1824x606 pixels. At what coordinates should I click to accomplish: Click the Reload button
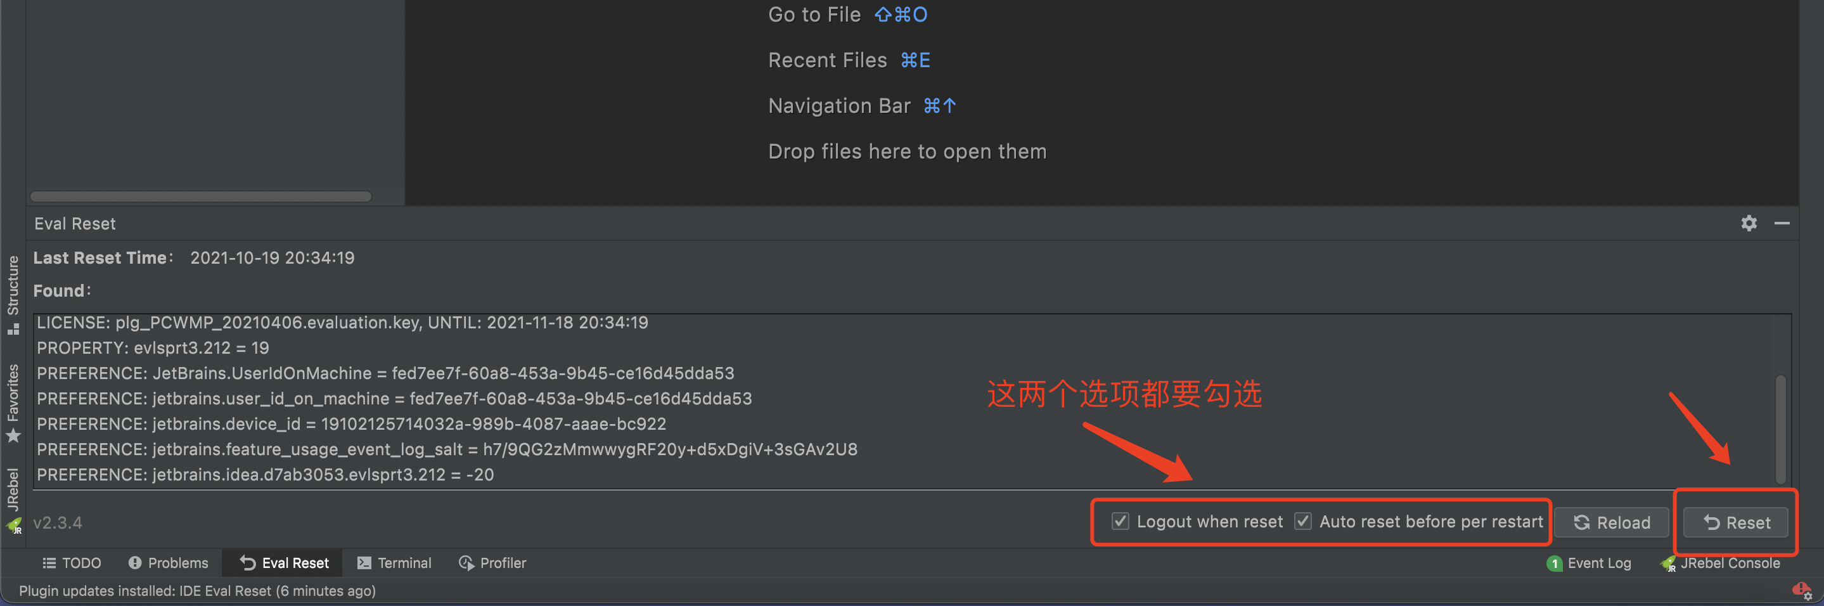1612,522
